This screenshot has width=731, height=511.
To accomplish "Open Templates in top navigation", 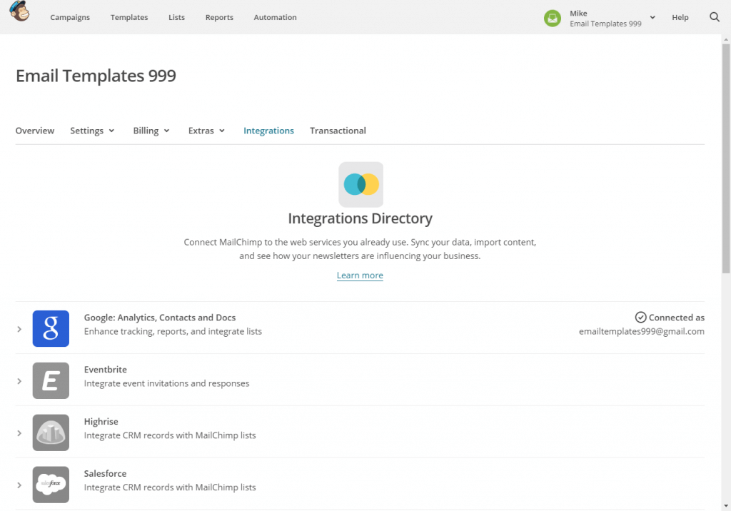I will click(129, 17).
